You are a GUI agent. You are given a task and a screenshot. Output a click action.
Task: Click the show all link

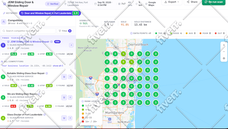pos(58,66)
